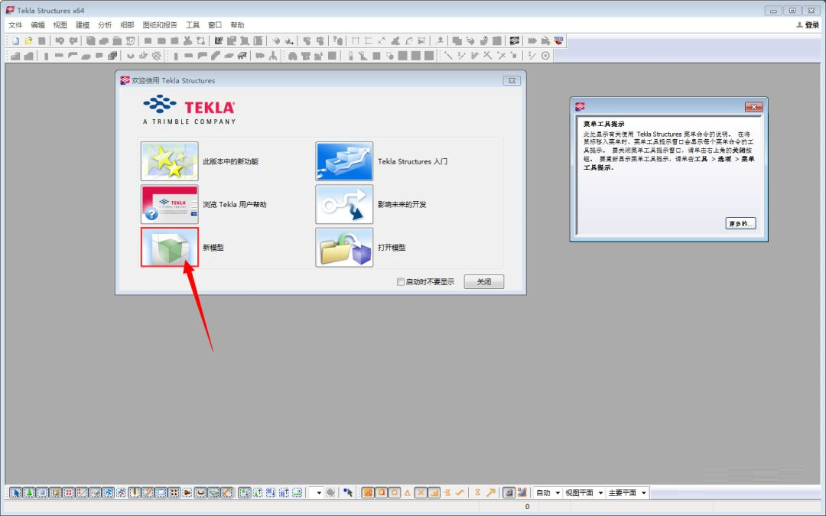Open the 视图 menu
Viewport: 826px width, 516px height.
[60, 24]
